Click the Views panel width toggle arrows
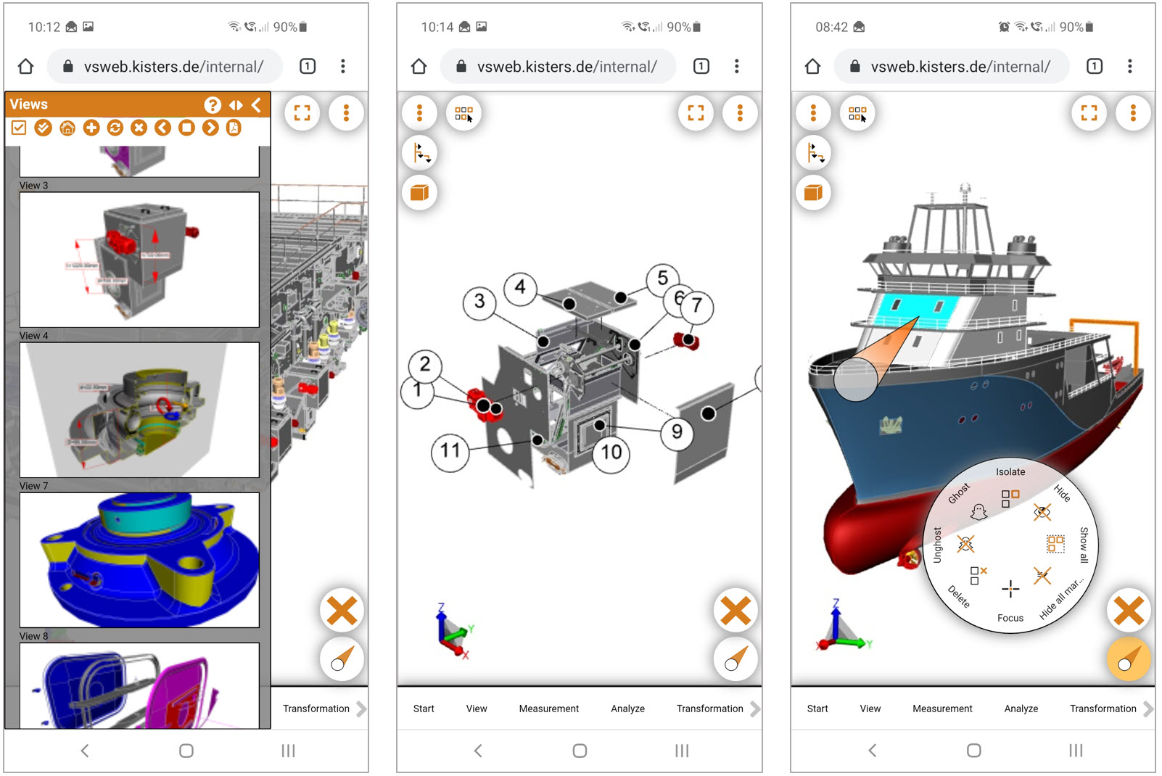 tap(236, 105)
